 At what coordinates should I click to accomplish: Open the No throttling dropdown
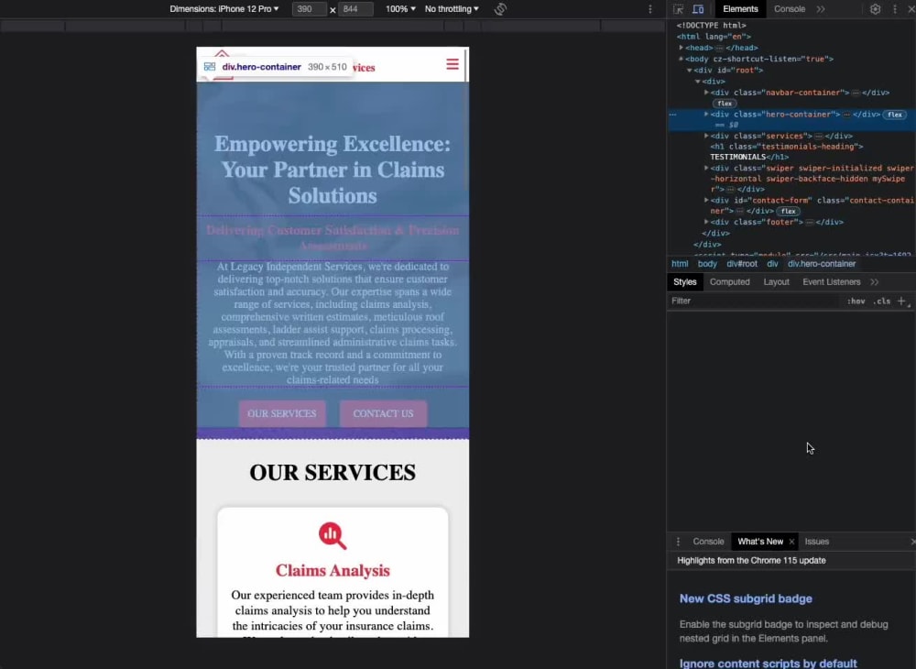tap(452, 9)
